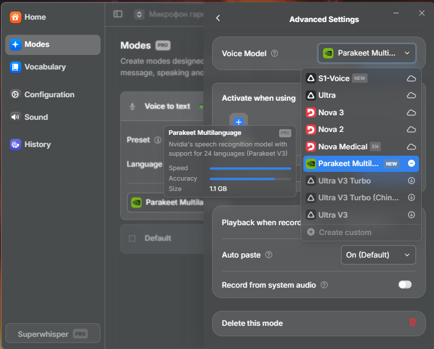Click the remove icon on Parakeet Multilanguage item
This screenshot has width=434, height=349.
(x=411, y=164)
